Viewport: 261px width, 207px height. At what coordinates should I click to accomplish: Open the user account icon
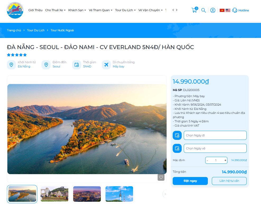tap(213, 10)
